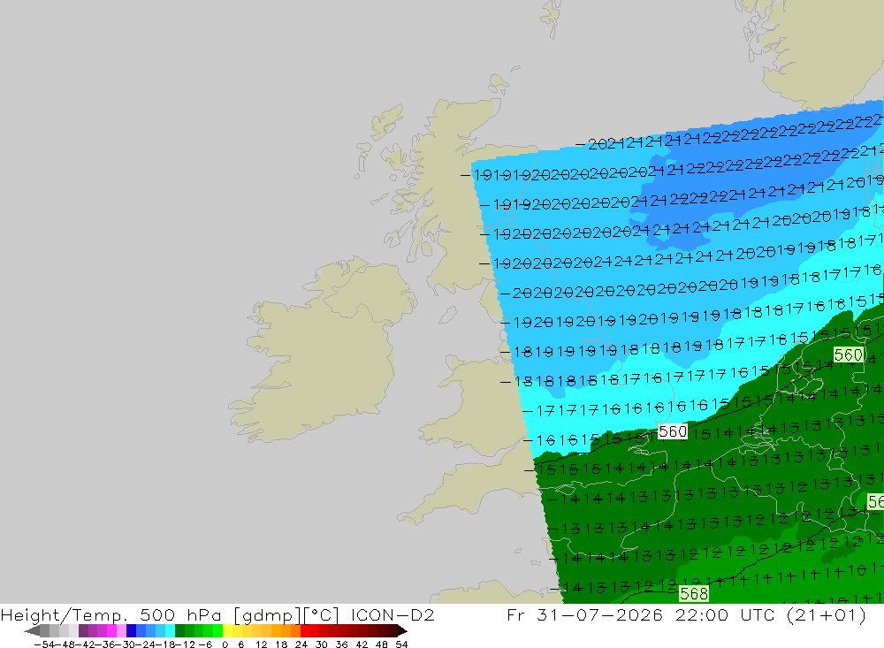The image size is (884, 648).
Task: Click the green-shaded 560 contour label
Action: (x=849, y=354)
